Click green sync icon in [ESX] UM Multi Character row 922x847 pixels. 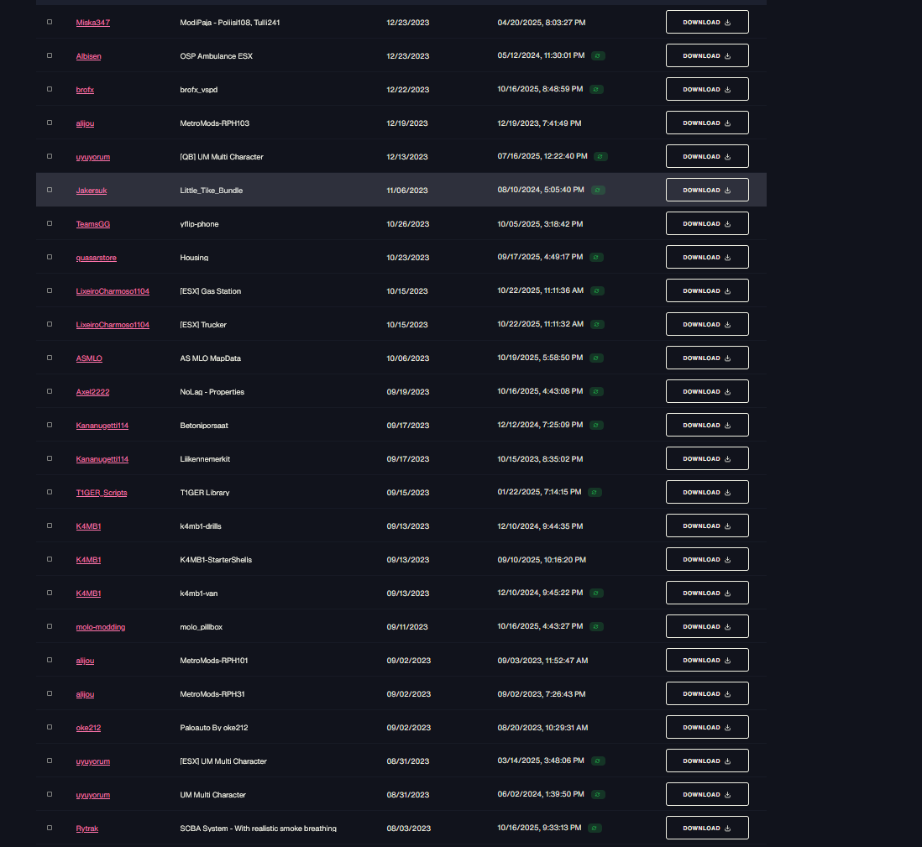[598, 761]
